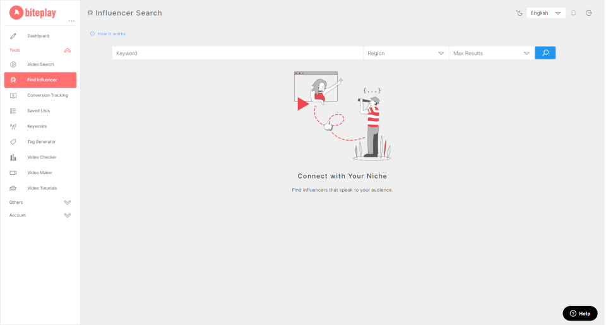The image size is (606, 325).
Task: Click the Video Maker camera icon
Action: [x=13, y=173]
